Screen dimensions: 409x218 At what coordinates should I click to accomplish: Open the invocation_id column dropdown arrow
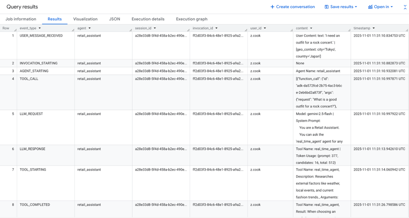point(216,28)
